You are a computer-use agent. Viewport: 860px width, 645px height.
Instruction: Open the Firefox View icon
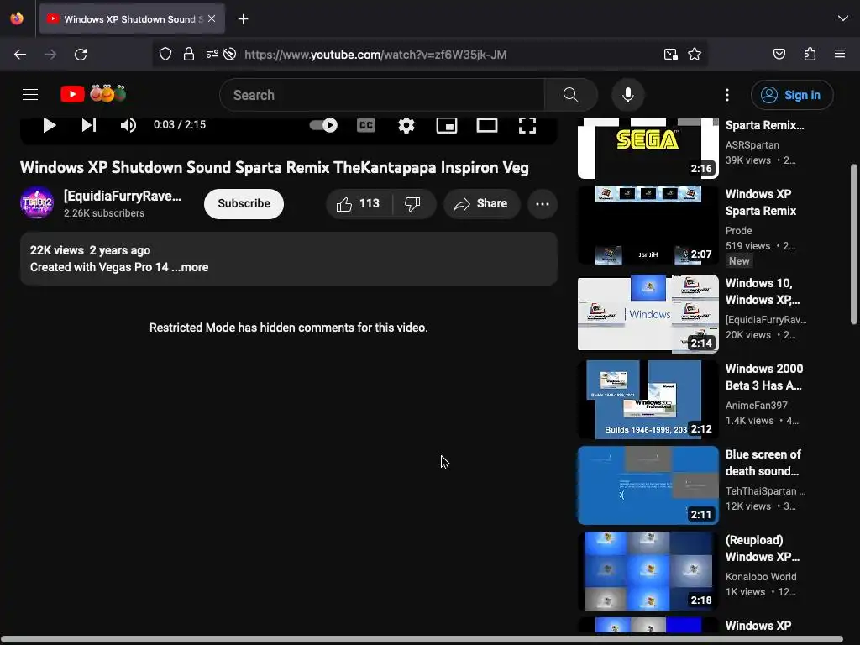17,18
